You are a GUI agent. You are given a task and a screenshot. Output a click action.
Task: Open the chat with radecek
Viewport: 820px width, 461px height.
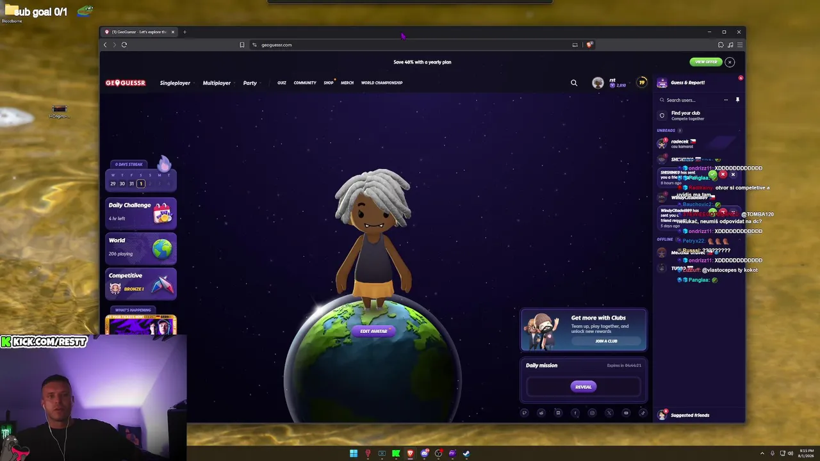[x=698, y=143]
